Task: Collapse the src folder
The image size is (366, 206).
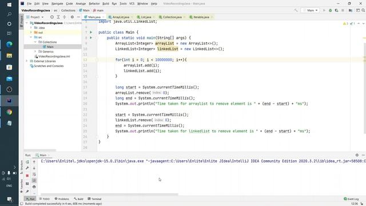Action: (31, 37)
